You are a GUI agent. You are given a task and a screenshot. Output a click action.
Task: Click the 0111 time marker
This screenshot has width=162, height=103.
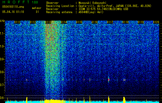tap(17, 22)
